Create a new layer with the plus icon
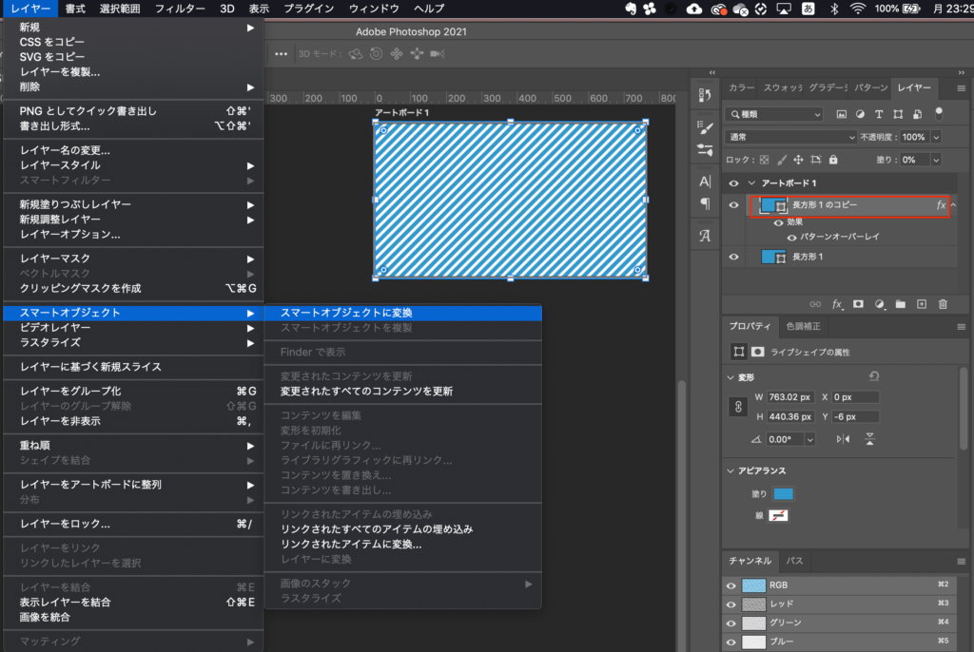Screen dimensions: 974x652 (x=921, y=304)
